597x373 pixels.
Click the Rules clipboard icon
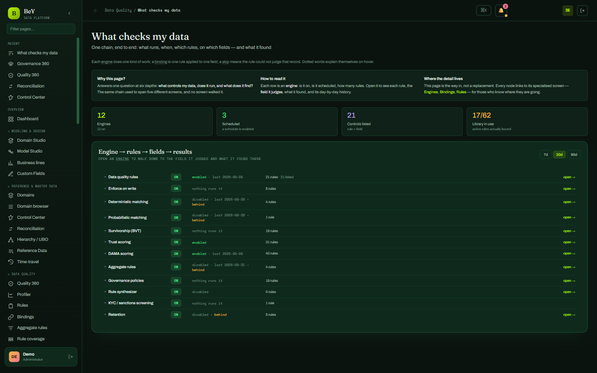pos(11,305)
